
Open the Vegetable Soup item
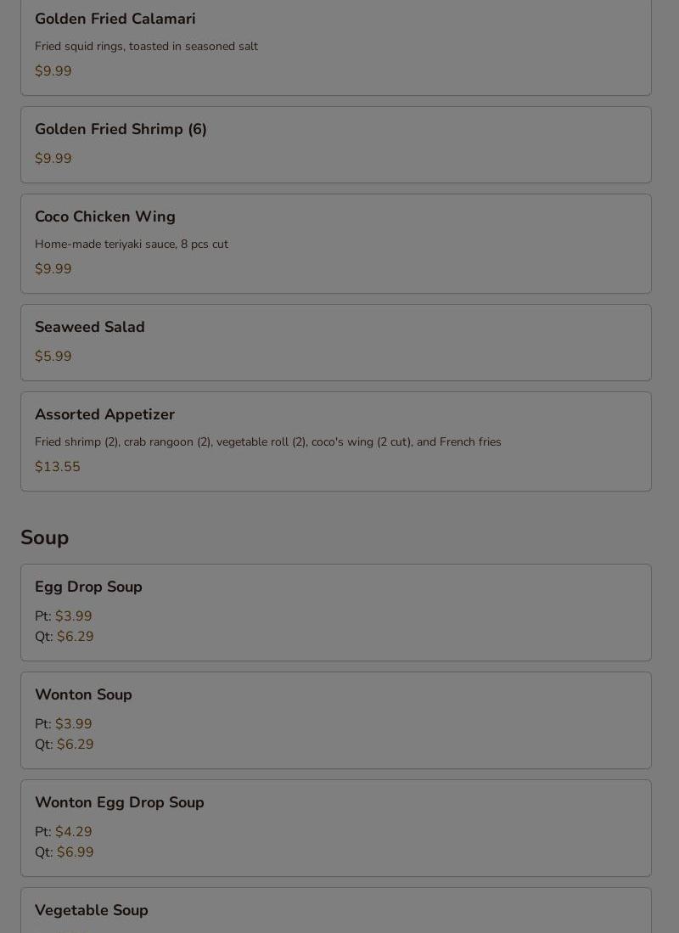92,910
